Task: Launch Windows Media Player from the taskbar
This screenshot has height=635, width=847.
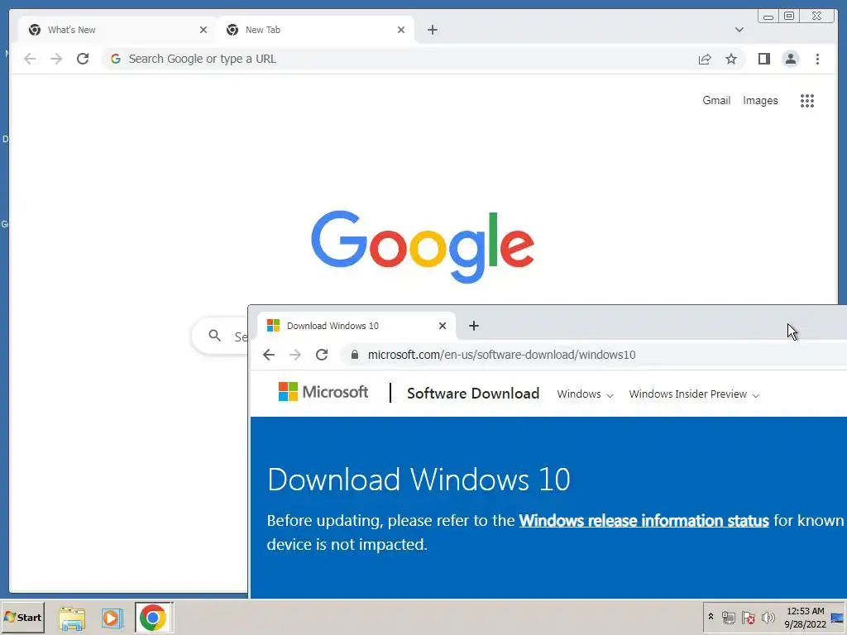Action: (x=112, y=618)
